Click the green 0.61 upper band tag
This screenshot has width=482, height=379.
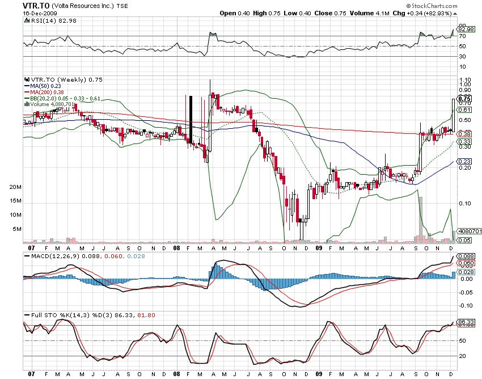coord(464,110)
